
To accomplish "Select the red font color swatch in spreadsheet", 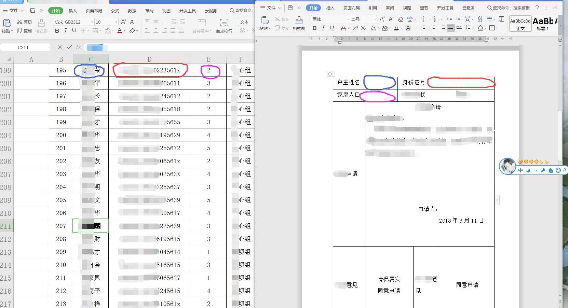I will pos(120,31).
